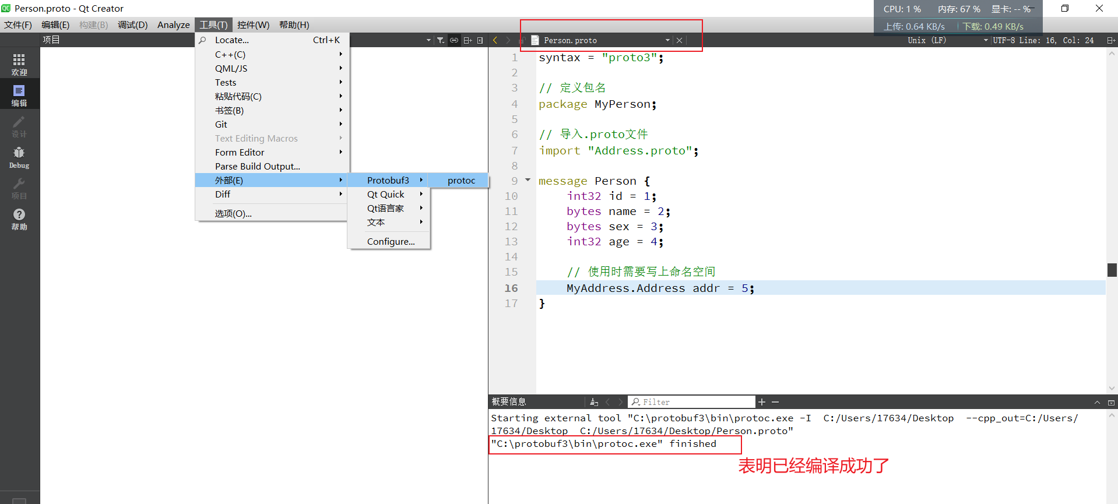Expand the Form Editor submenu
Screen dimensions: 1118x504
pyautogui.click(x=272, y=152)
